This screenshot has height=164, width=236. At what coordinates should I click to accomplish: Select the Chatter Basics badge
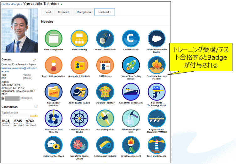(x=131, y=39)
